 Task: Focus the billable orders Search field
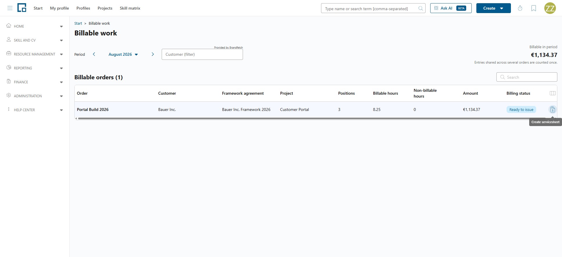pyautogui.click(x=527, y=77)
